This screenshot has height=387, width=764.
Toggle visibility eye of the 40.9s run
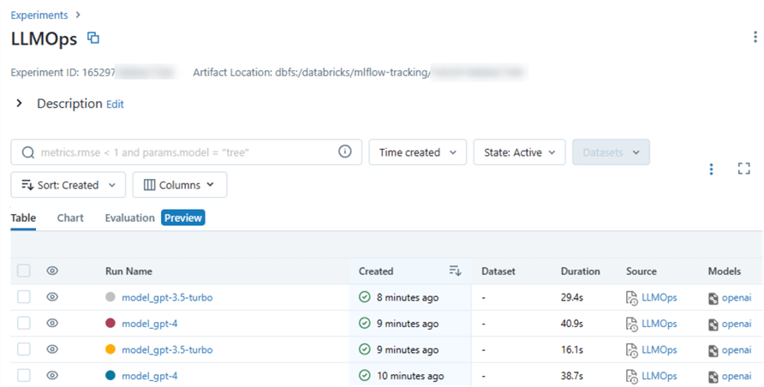coord(52,324)
